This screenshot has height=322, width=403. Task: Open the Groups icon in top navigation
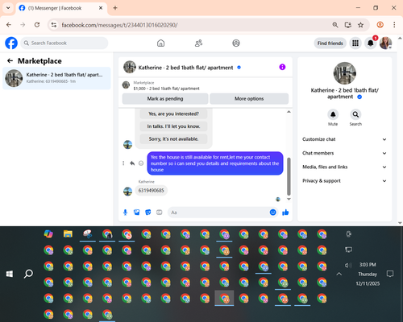(236, 43)
